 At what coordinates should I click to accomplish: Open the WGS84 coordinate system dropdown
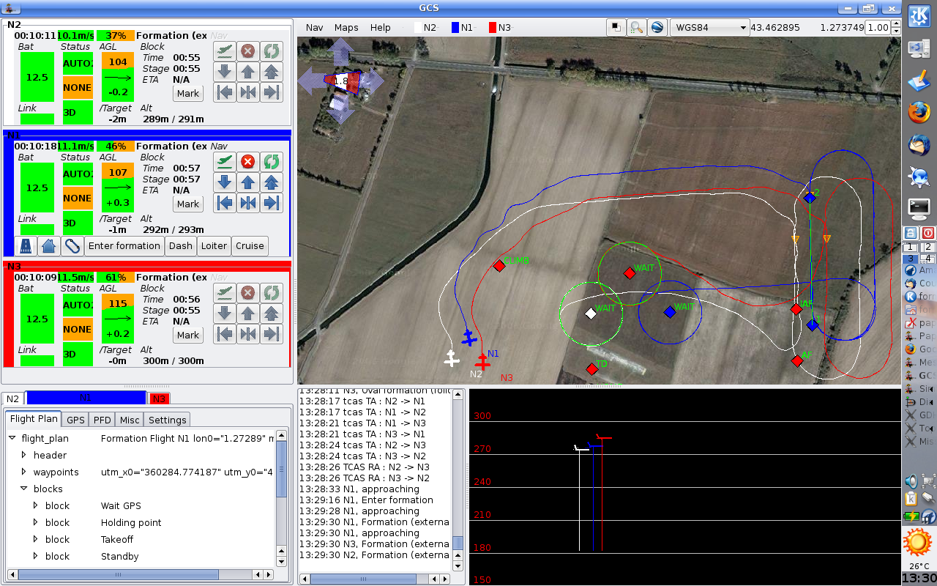pyautogui.click(x=709, y=28)
